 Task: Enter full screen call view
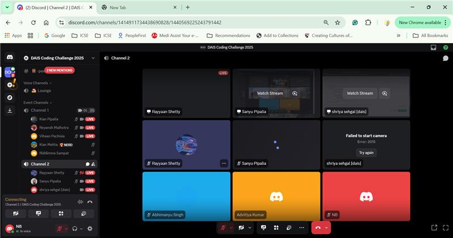click(446, 228)
